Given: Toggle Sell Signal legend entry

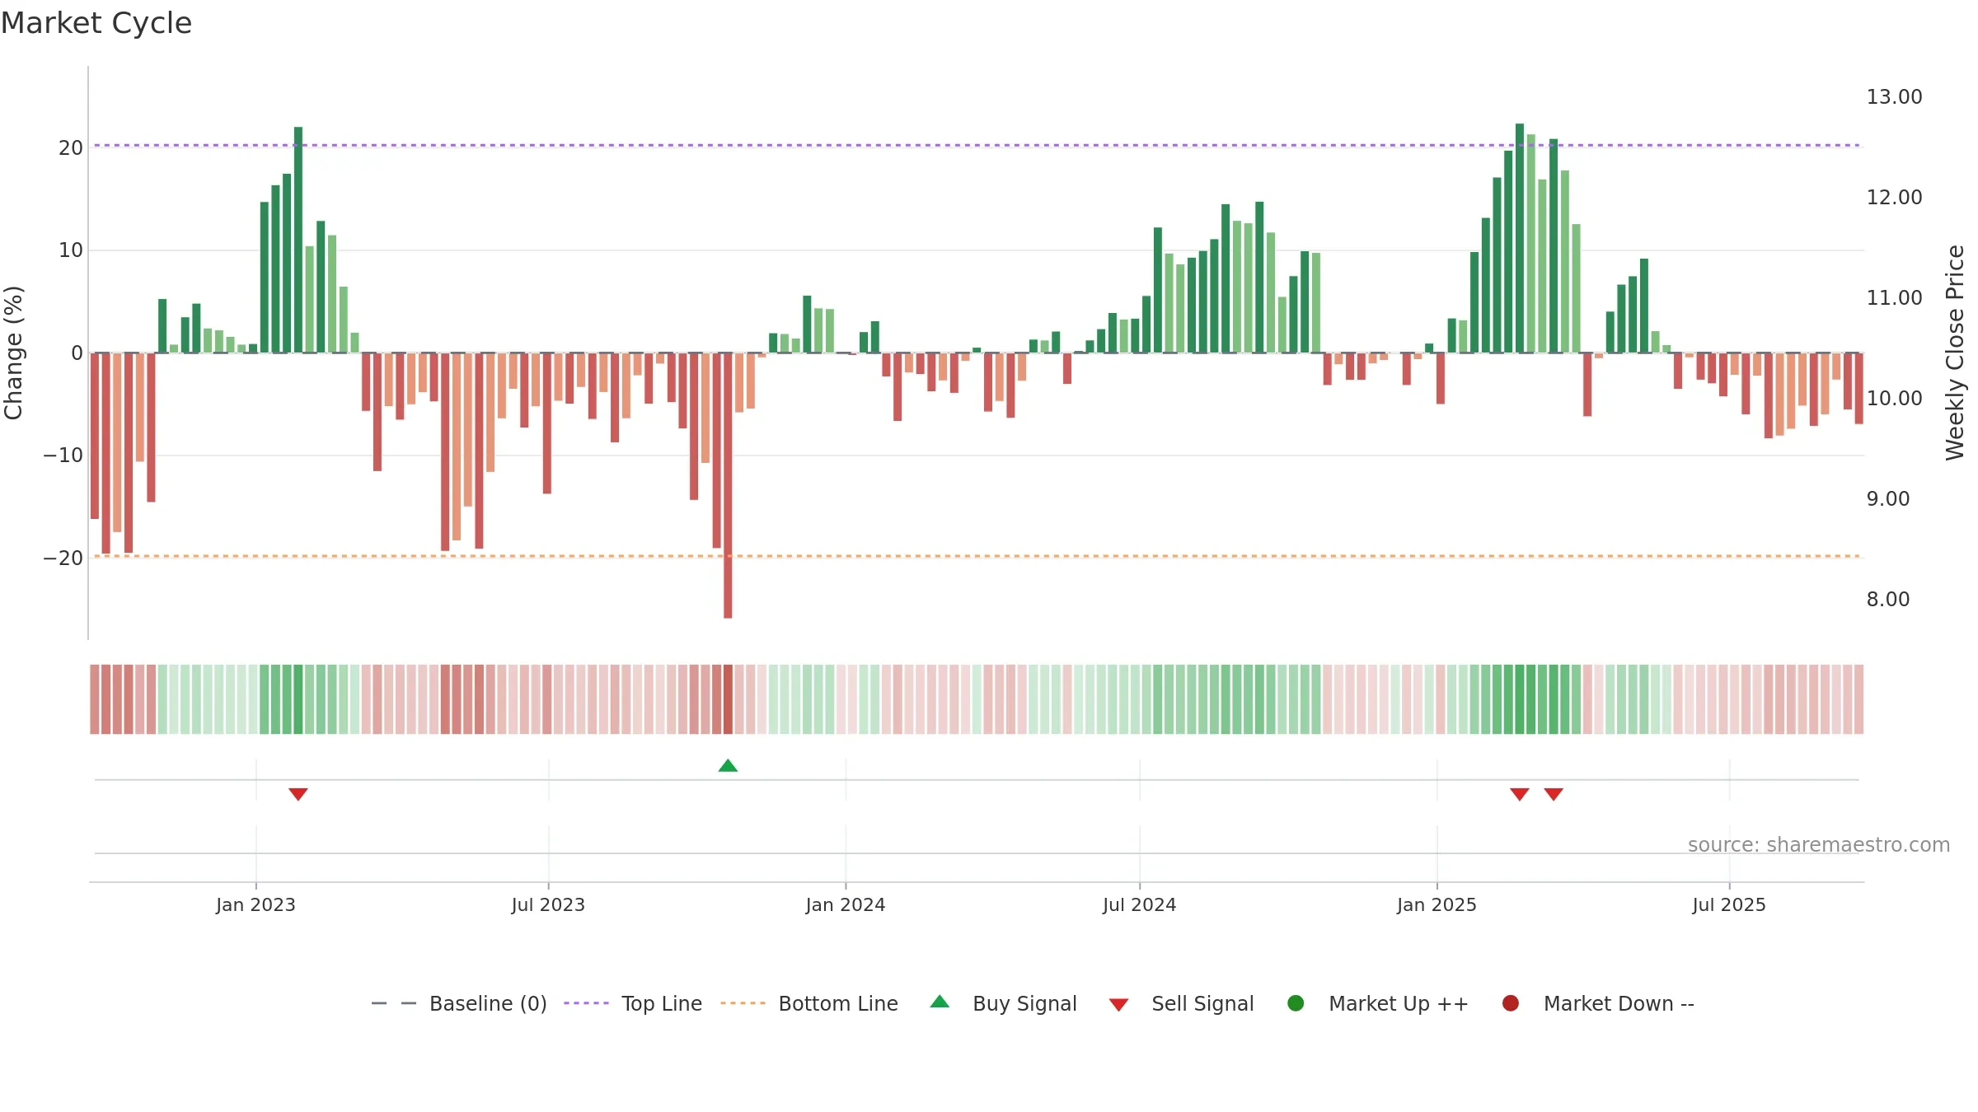Looking at the screenshot, I should [x=1181, y=1003].
